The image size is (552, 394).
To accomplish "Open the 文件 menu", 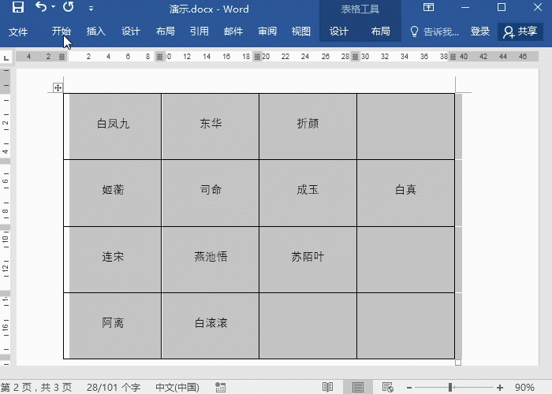I will point(18,32).
